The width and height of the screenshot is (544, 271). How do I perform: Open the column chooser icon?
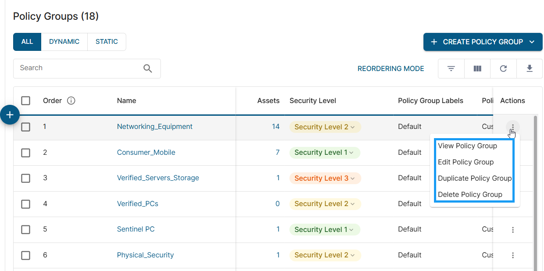tap(477, 69)
